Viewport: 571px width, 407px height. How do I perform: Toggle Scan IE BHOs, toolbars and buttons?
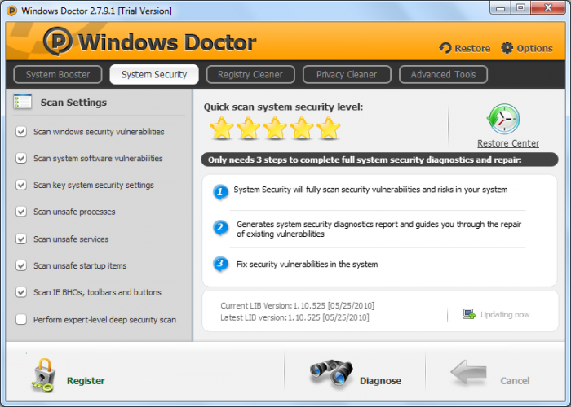pos(21,291)
